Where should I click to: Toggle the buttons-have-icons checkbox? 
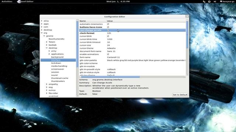108,27
